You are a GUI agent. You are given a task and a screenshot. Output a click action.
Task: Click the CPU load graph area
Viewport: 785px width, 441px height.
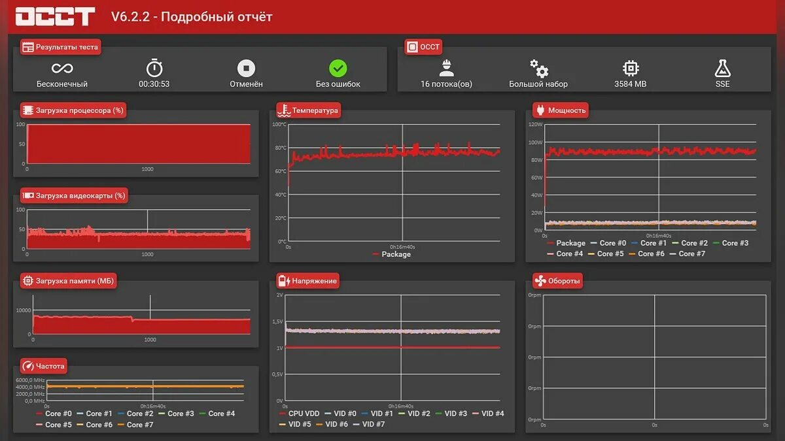click(x=138, y=144)
